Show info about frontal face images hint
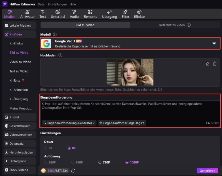 160,89
